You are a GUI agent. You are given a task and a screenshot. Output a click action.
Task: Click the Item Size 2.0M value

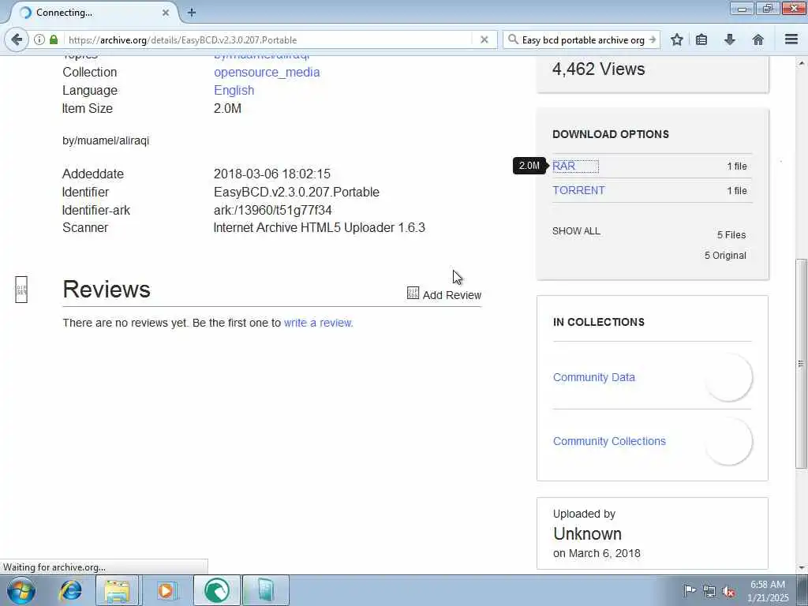[x=227, y=108]
